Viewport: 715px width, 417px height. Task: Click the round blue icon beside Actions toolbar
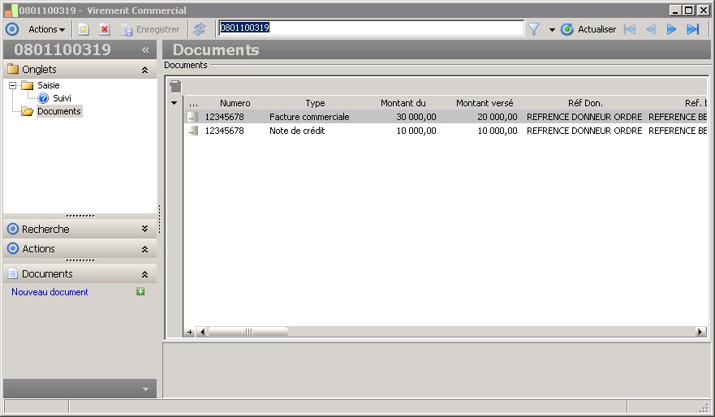(x=12, y=29)
